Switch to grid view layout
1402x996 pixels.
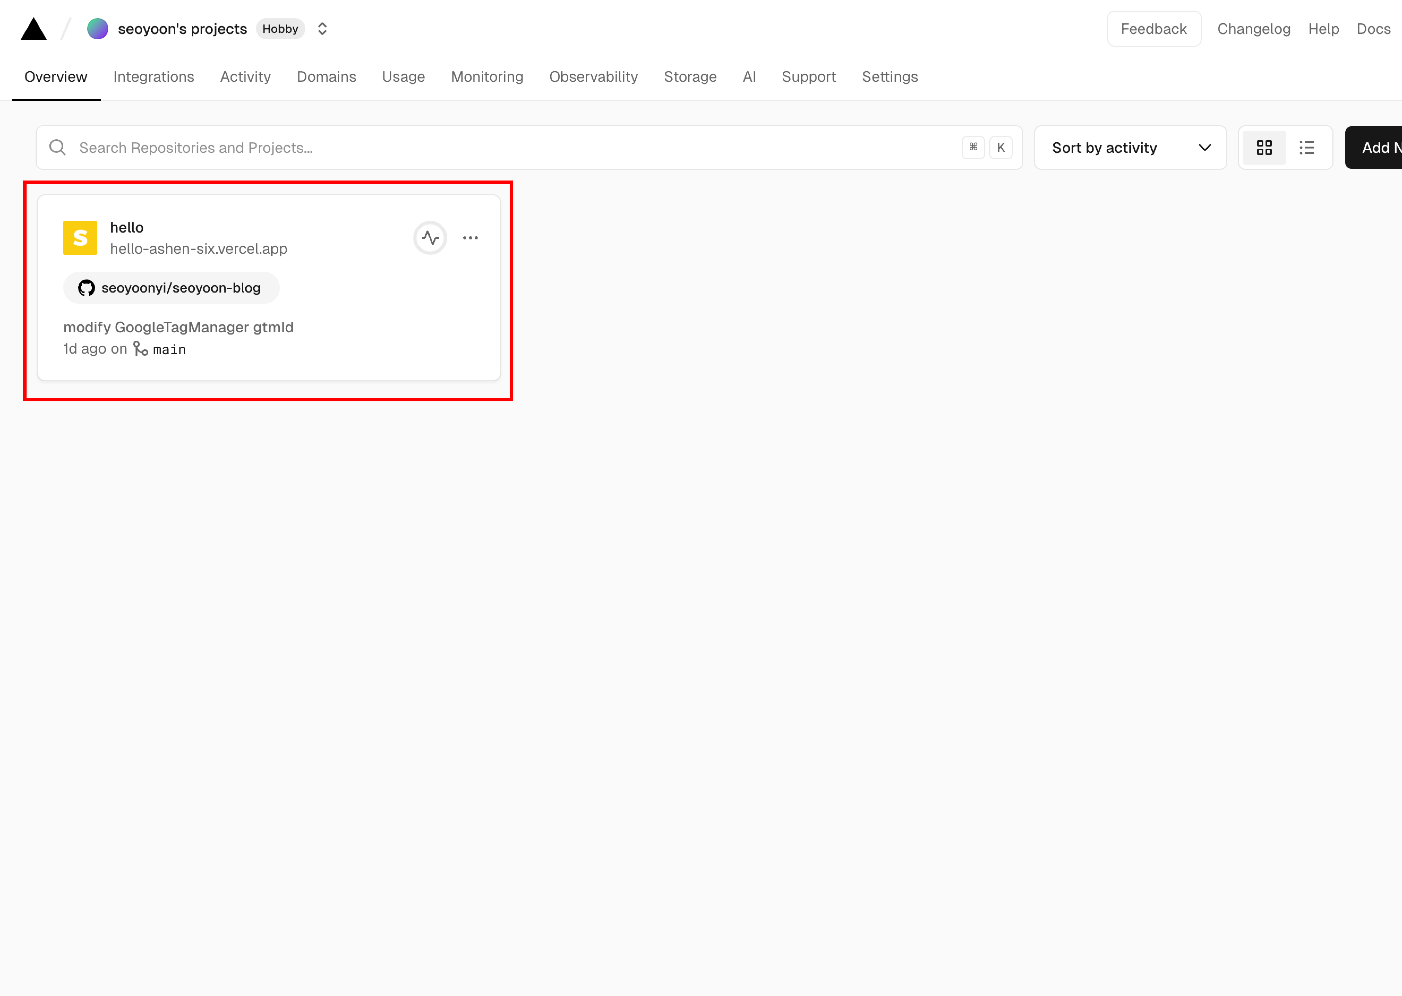(1264, 148)
